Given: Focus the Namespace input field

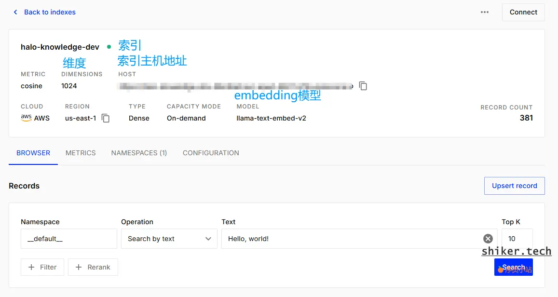Looking at the screenshot, I should point(68,239).
